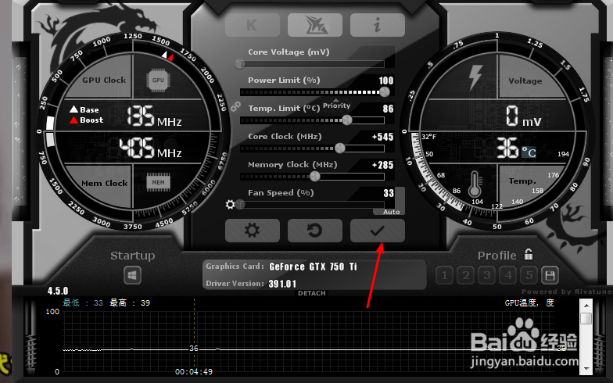
Task: Click the GPU chip icon in the clock gauge
Action: 158,80
